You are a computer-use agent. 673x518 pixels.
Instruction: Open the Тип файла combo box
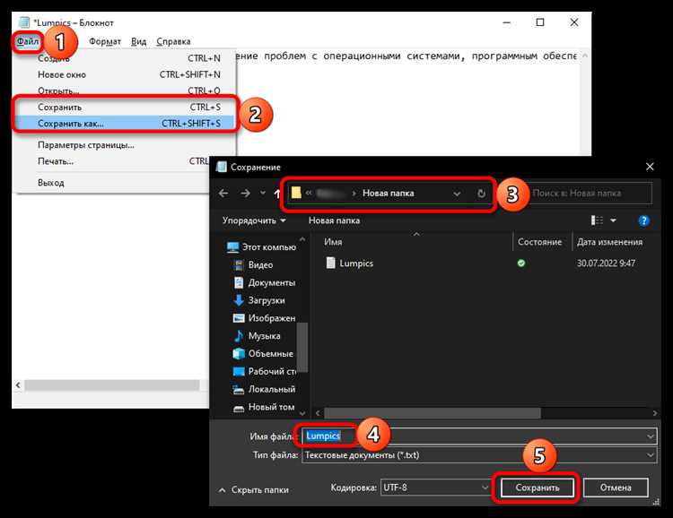click(x=479, y=455)
